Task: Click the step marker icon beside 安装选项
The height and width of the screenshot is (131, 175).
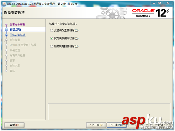Action: (6, 29)
